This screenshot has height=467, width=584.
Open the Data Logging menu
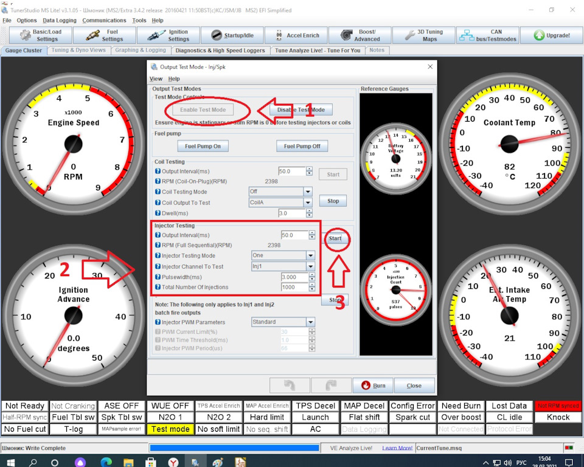[x=60, y=21]
